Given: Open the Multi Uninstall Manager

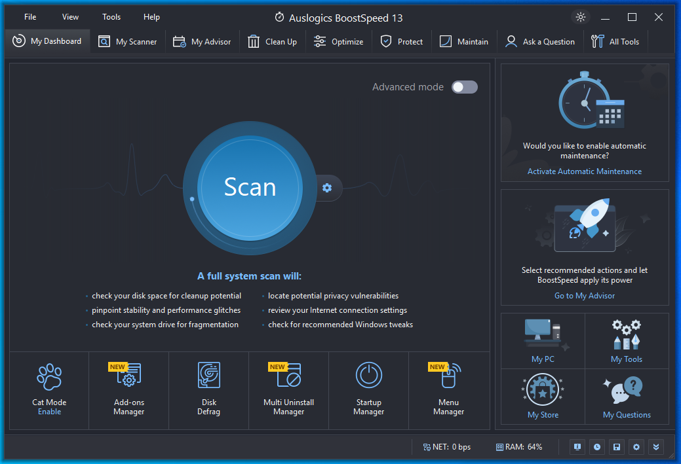Looking at the screenshot, I should (x=288, y=389).
